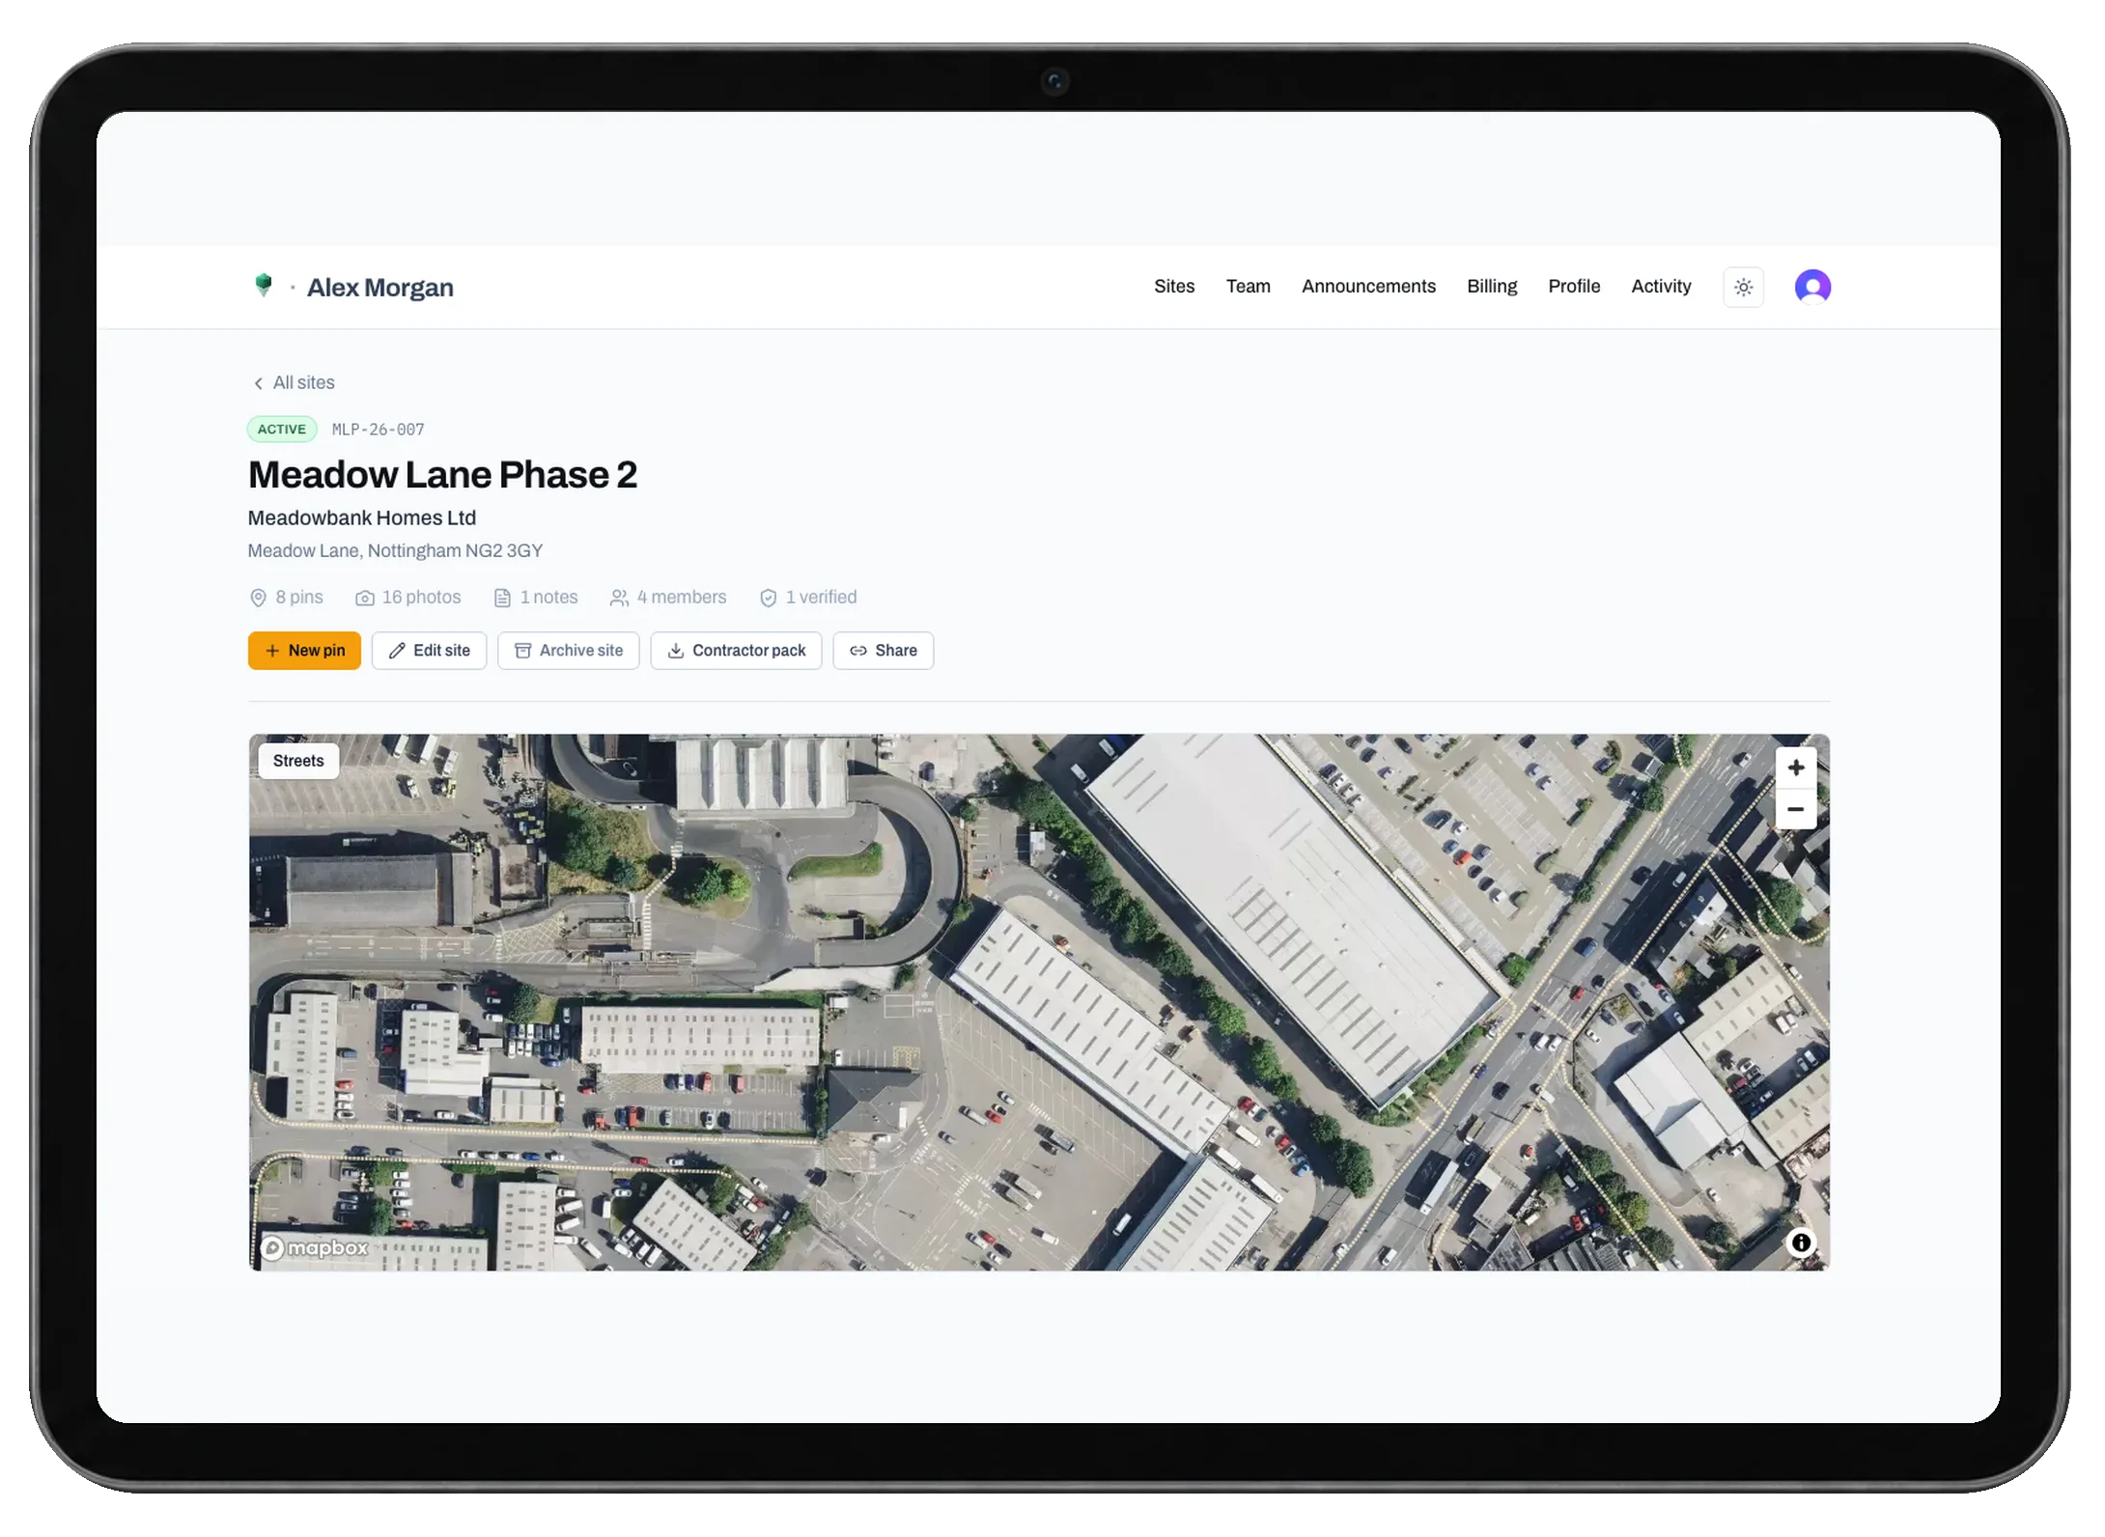Click the site code MLP-26-007

379,430
